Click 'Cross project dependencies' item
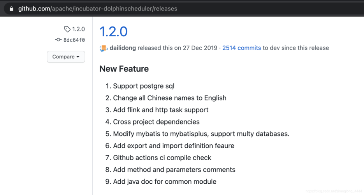The height and width of the screenshot is (195, 364). click(x=156, y=122)
